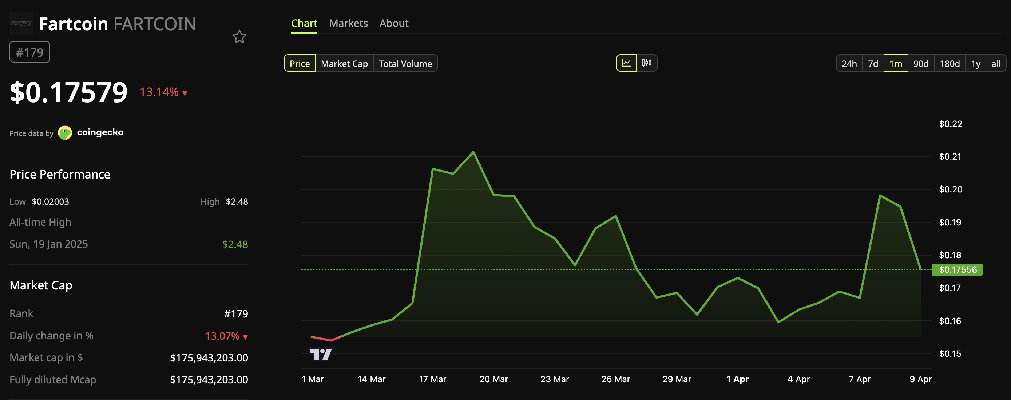The height and width of the screenshot is (400, 1011).
Task: Toggle the Price data view on
Action: [x=300, y=63]
